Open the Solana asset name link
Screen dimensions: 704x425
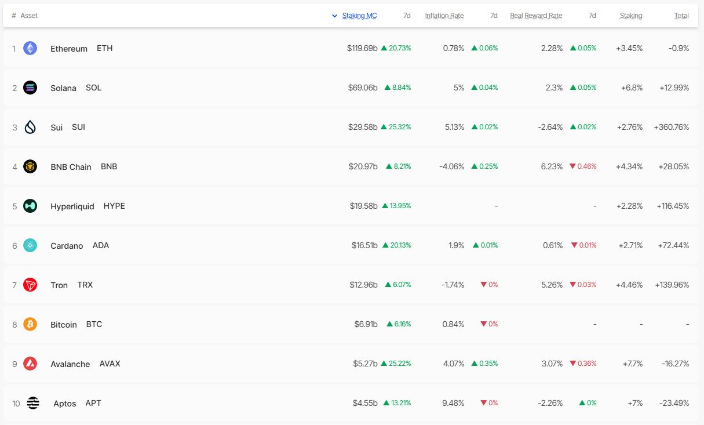pos(63,88)
